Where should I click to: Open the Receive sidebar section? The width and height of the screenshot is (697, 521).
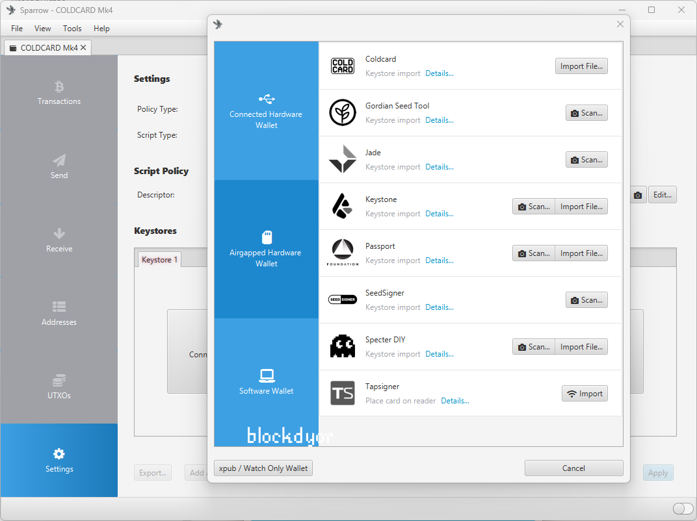(x=59, y=240)
